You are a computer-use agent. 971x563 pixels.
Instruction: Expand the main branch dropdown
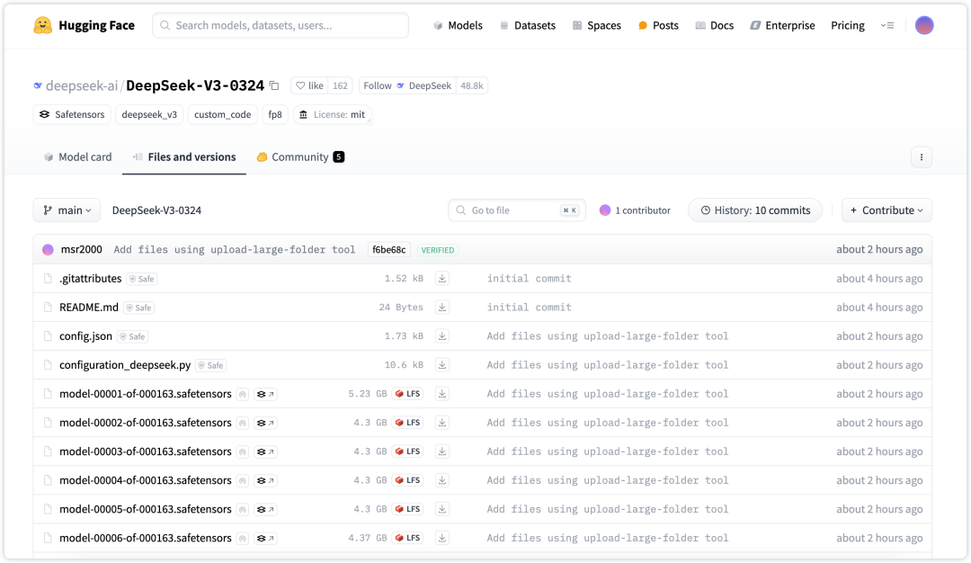pos(67,210)
